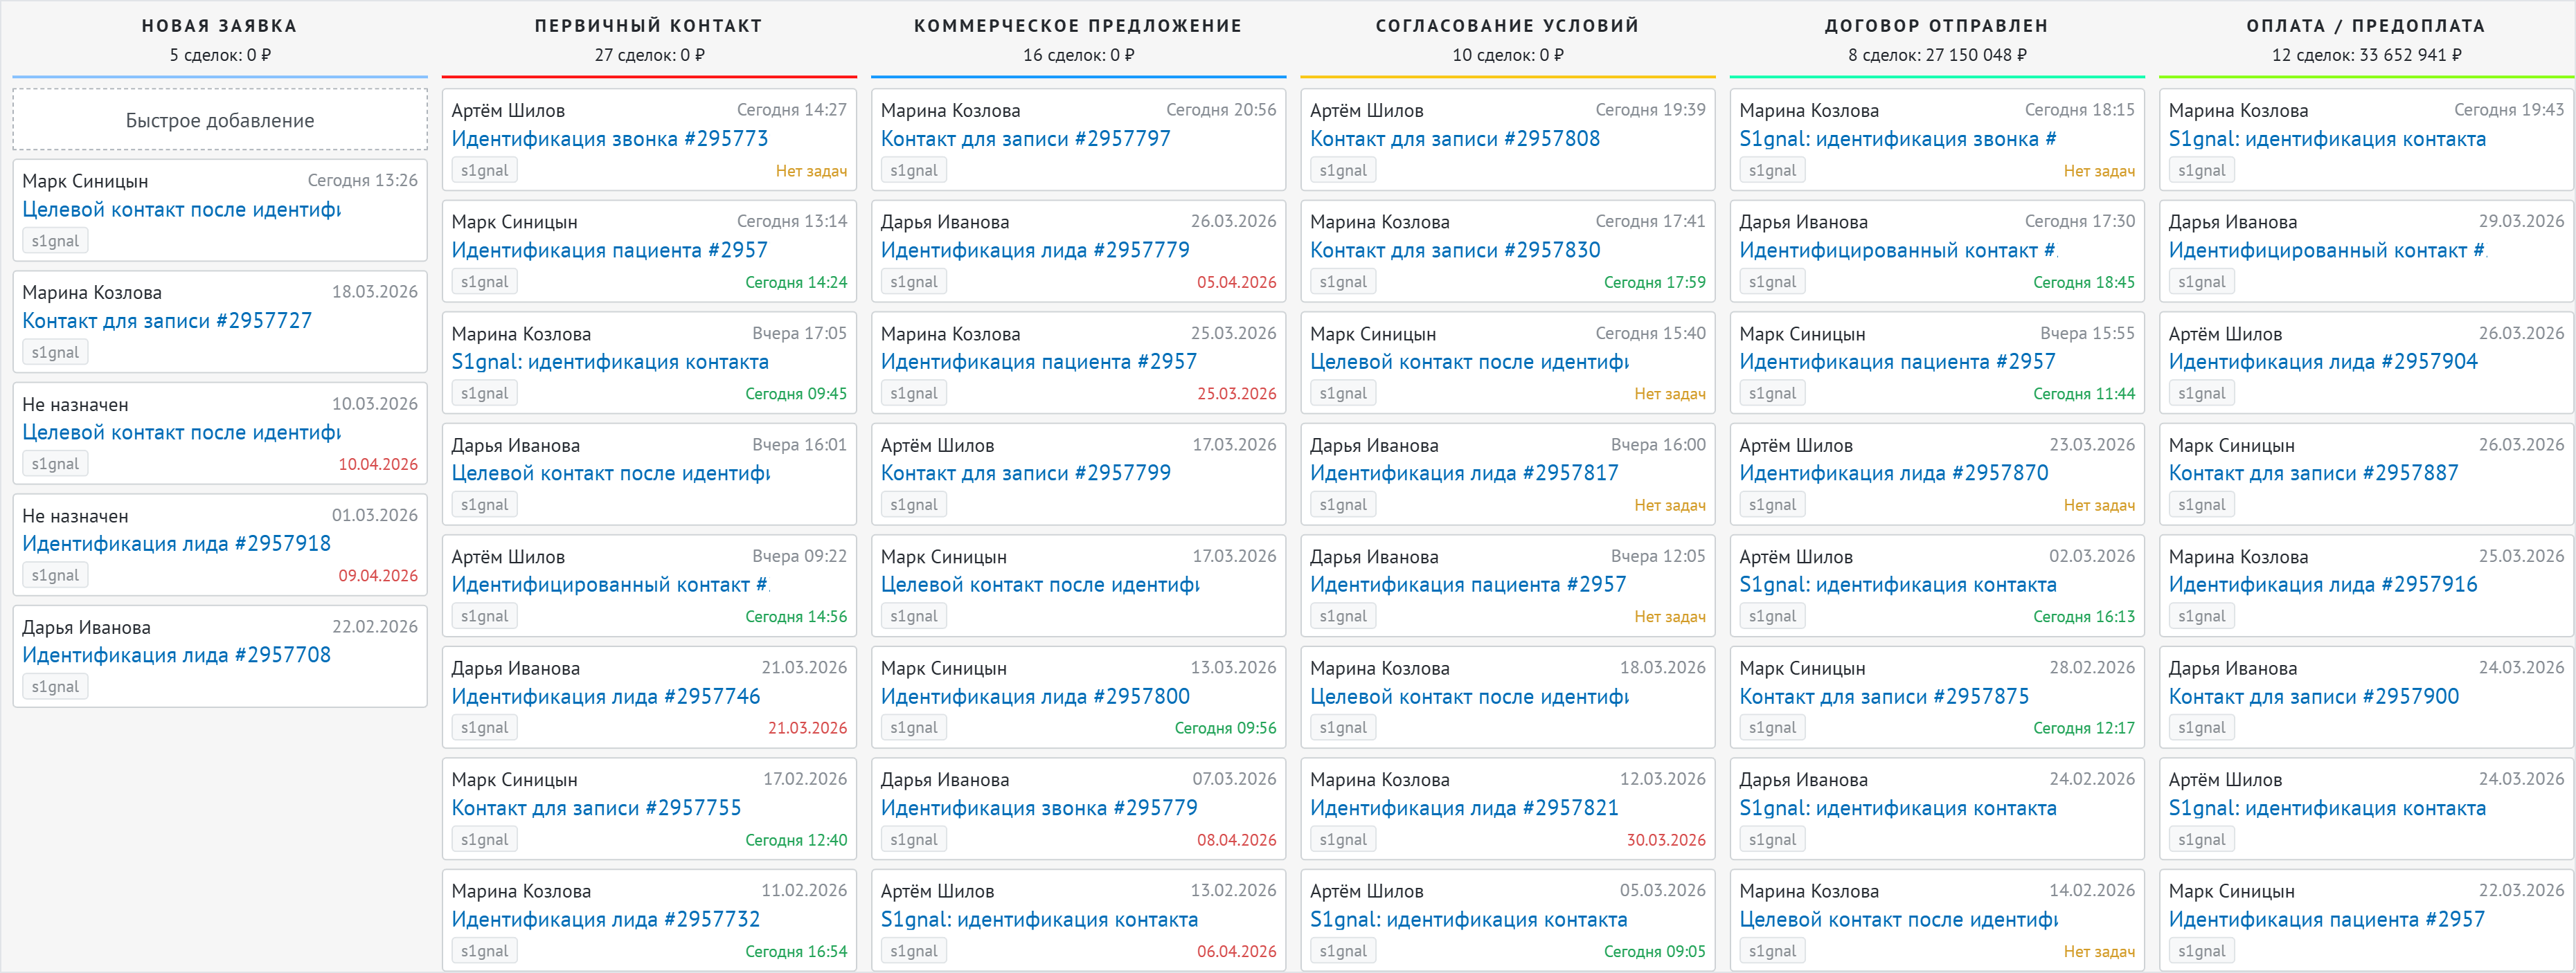Image resolution: width=2576 pixels, height=973 pixels.
Task: Click the s1gnal tag on Марк Синицын's top card
Action: 56,239
